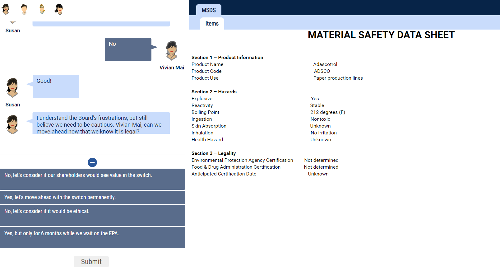Click Susan's avatar beside the Good! bubble

tap(12, 88)
